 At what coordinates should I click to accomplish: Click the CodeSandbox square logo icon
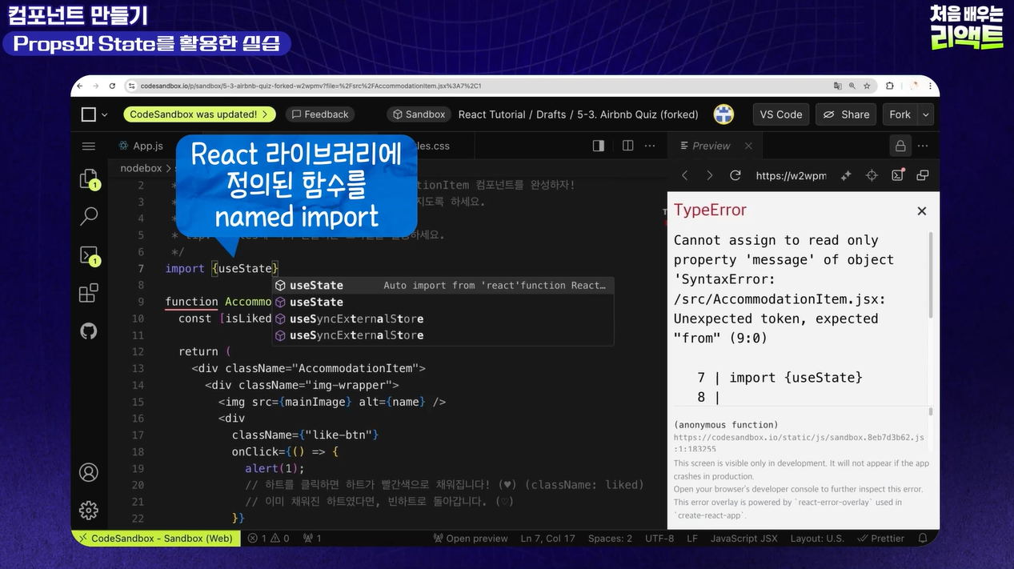tap(89, 114)
